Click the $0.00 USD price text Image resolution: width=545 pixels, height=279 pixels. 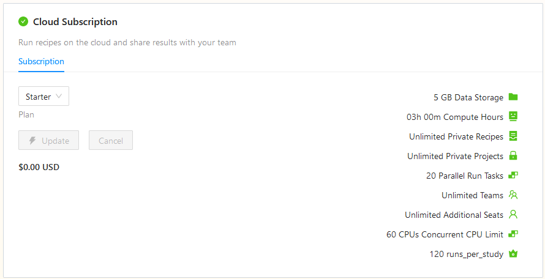pos(39,167)
